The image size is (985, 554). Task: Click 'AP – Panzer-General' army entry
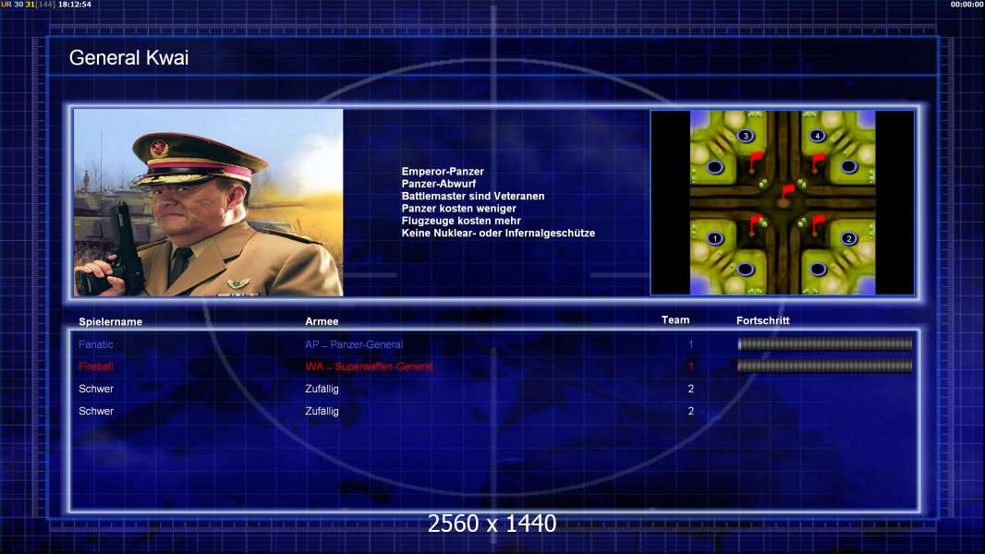[354, 344]
